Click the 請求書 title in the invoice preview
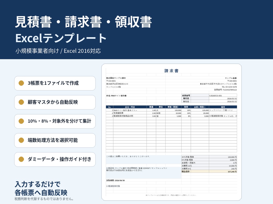Viewport: 273px width, 204px height. click(171, 71)
